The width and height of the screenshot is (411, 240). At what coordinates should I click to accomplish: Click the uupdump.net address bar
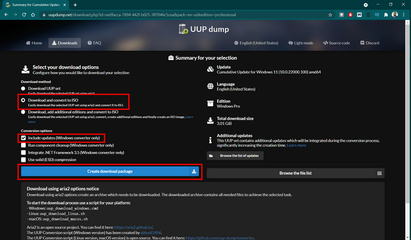pyautogui.click(x=183, y=15)
